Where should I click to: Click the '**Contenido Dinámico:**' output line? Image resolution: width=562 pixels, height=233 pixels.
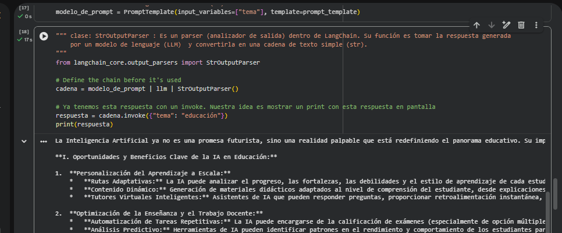(x=308, y=189)
